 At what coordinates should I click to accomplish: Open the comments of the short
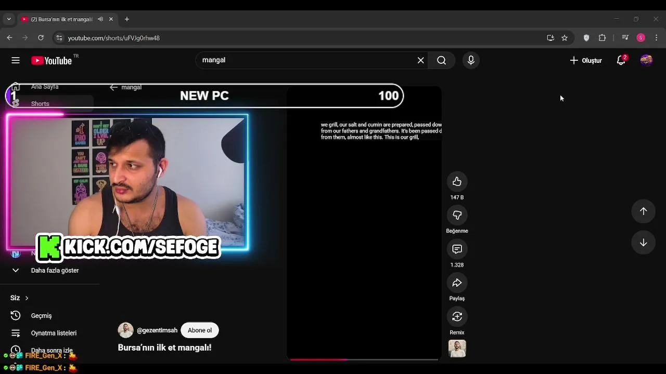coord(457,249)
